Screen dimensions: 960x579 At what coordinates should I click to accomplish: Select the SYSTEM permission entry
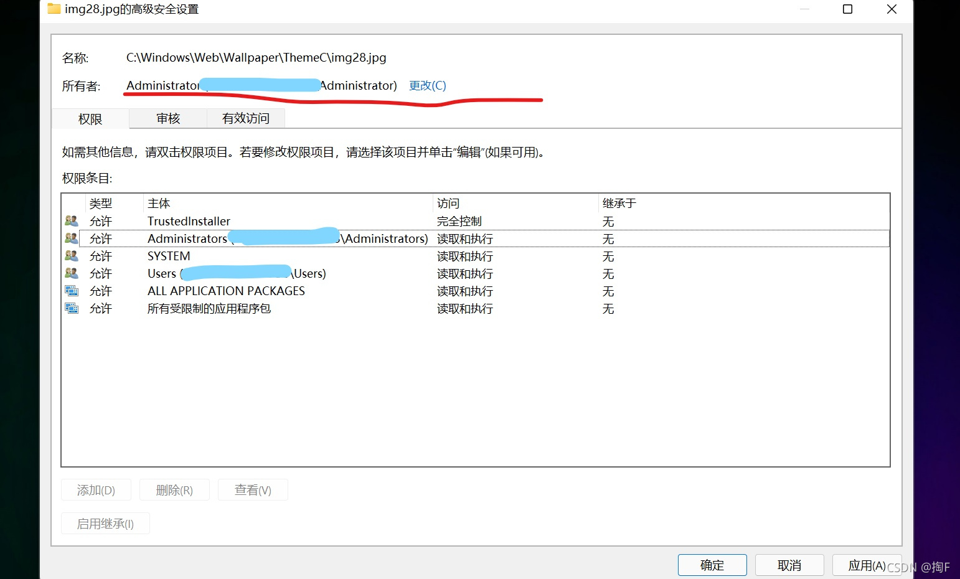pyautogui.click(x=476, y=256)
